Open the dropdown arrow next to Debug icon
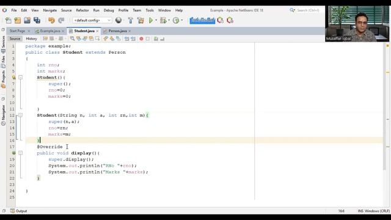This screenshot has width=391, height=220. 169,20
